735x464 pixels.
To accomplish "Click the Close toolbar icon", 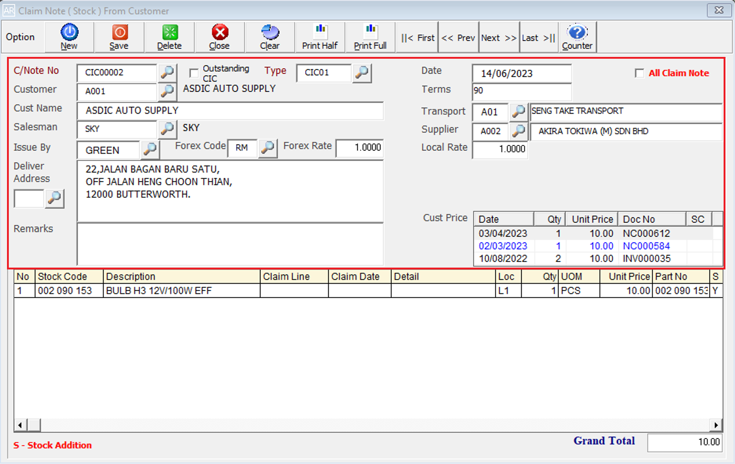I will point(219,37).
